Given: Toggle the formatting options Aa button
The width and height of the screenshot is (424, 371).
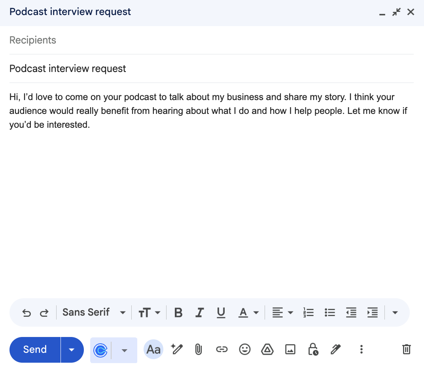Looking at the screenshot, I should (153, 350).
